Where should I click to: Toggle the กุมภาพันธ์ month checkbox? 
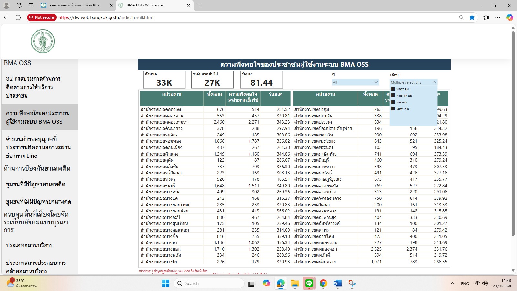click(x=393, y=95)
